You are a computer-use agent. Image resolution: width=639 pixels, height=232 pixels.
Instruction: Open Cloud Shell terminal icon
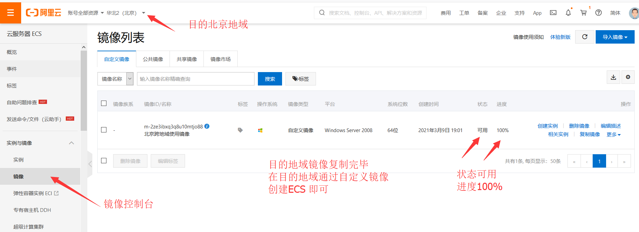[553, 13]
